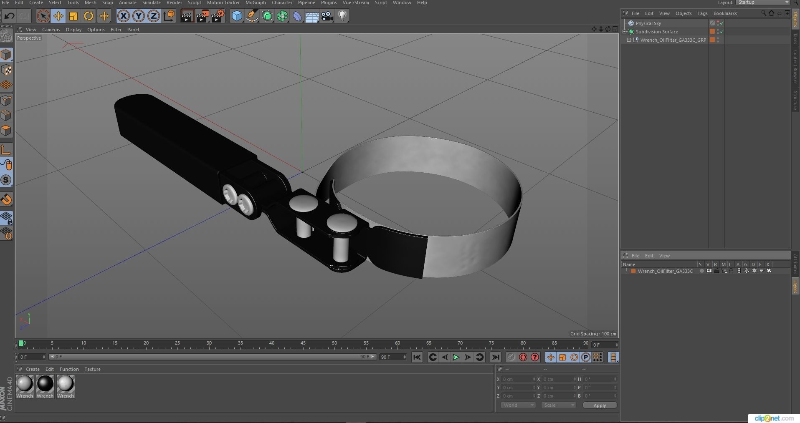Open the spline Pen tool

252,16
